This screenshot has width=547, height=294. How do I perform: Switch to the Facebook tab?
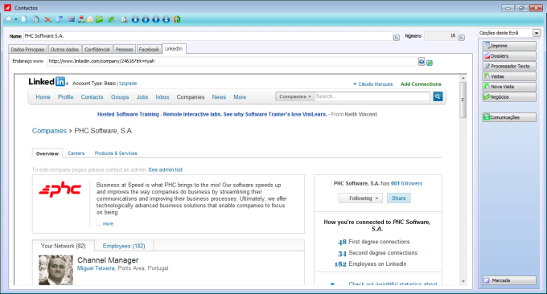pos(149,50)
